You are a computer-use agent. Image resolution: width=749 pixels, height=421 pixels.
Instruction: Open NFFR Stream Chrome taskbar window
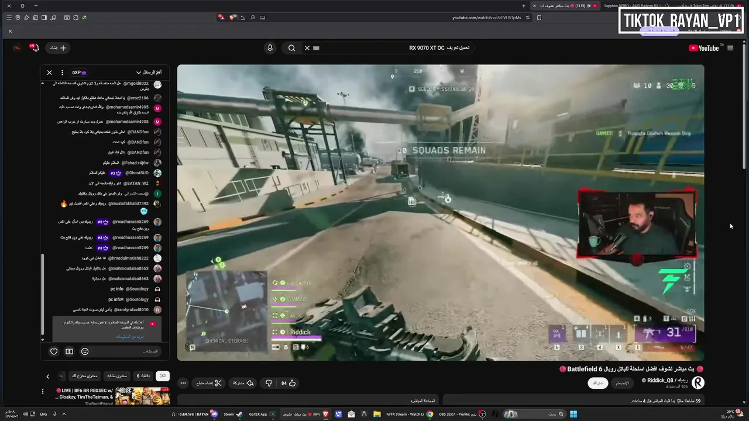pyautogui.click(x=410, y=415)
